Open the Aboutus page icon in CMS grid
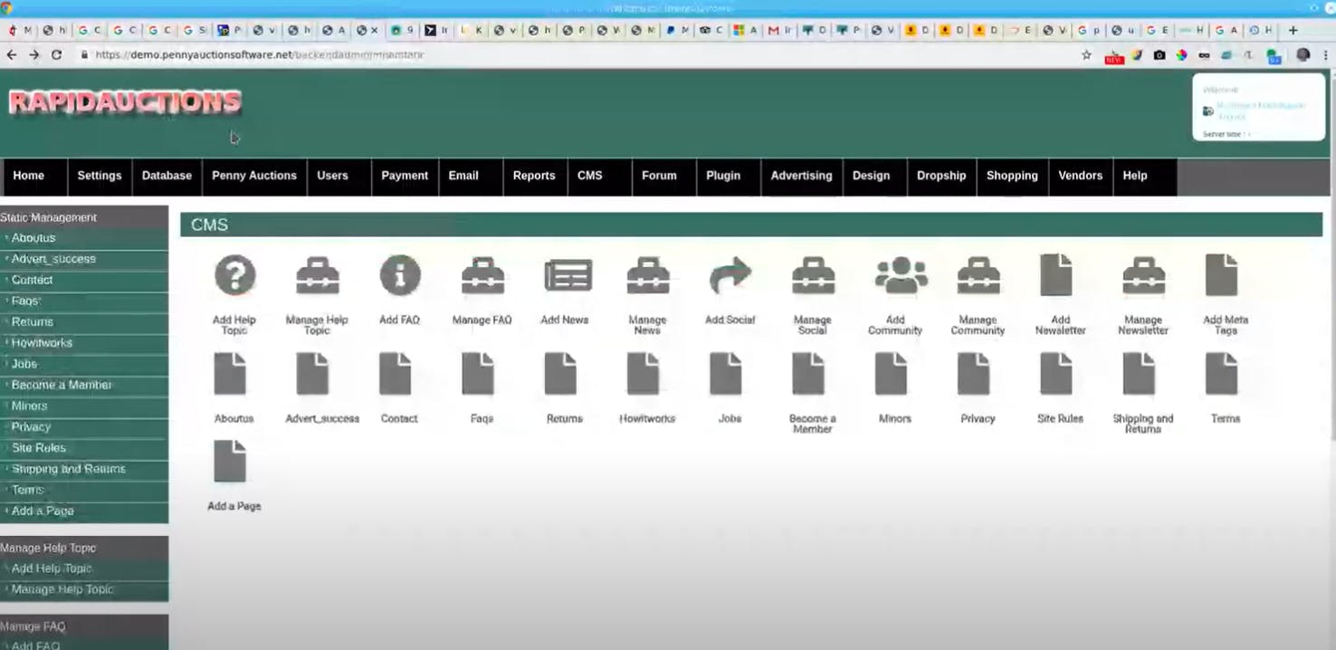1336x650 pixels. click(x=230, y=374)
